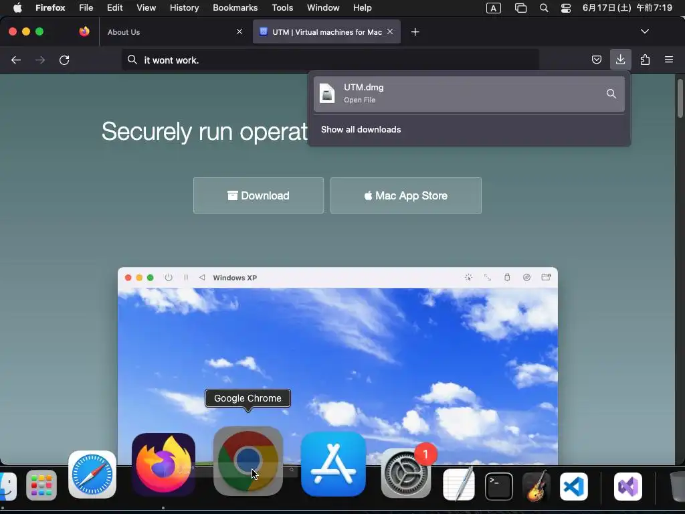Image resolution: width=685 pixels, height=514 pixels.
Task: Click the Mac App Store button
Action: (x=406, y=195)
